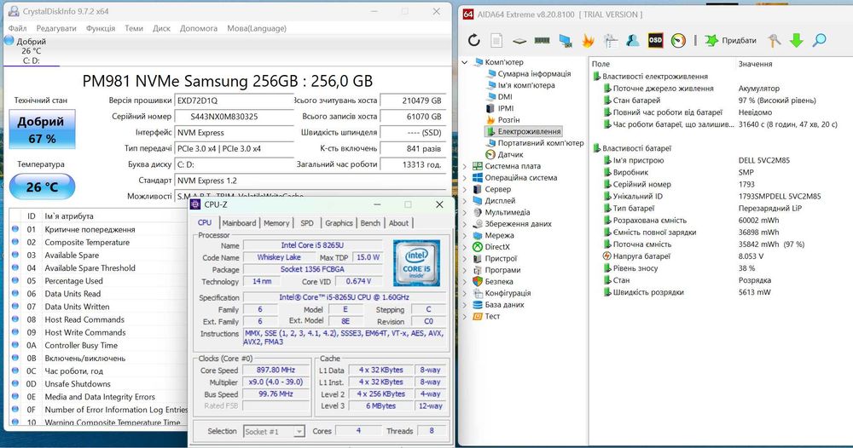Switch to the CPU tab in CPU-Z
The image size is (853, 448).
click(205, 222)
